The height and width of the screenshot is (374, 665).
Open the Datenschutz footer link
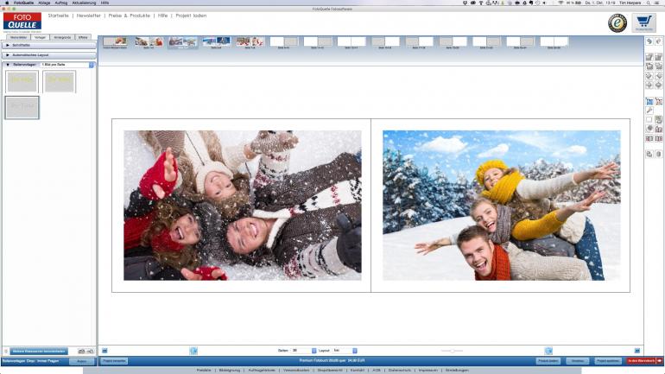click(400, 371)
